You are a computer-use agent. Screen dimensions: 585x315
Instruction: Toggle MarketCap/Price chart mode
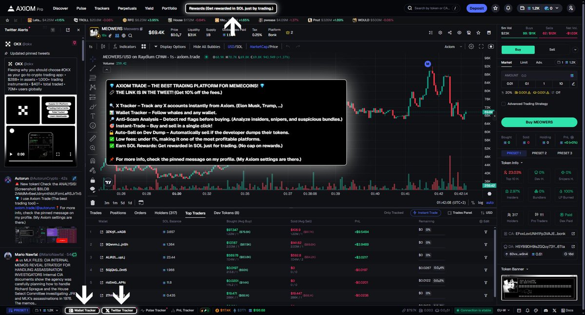tap(264, 47)
